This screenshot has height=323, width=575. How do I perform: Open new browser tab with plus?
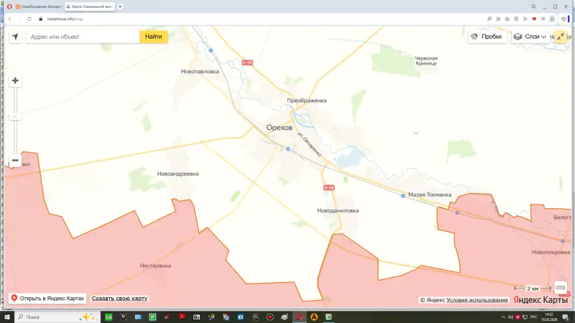[120, 6]
